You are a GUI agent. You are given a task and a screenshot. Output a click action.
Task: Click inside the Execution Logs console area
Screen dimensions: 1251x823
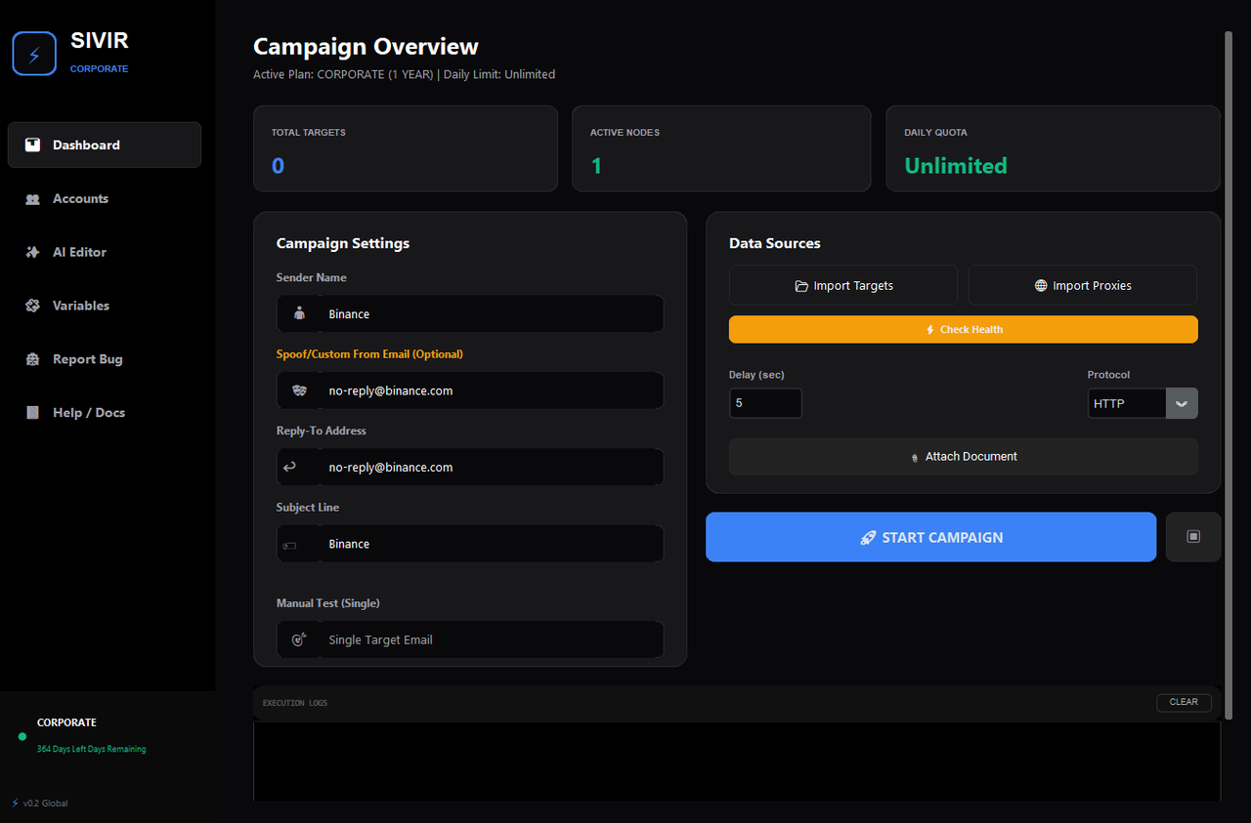(737, 761)
